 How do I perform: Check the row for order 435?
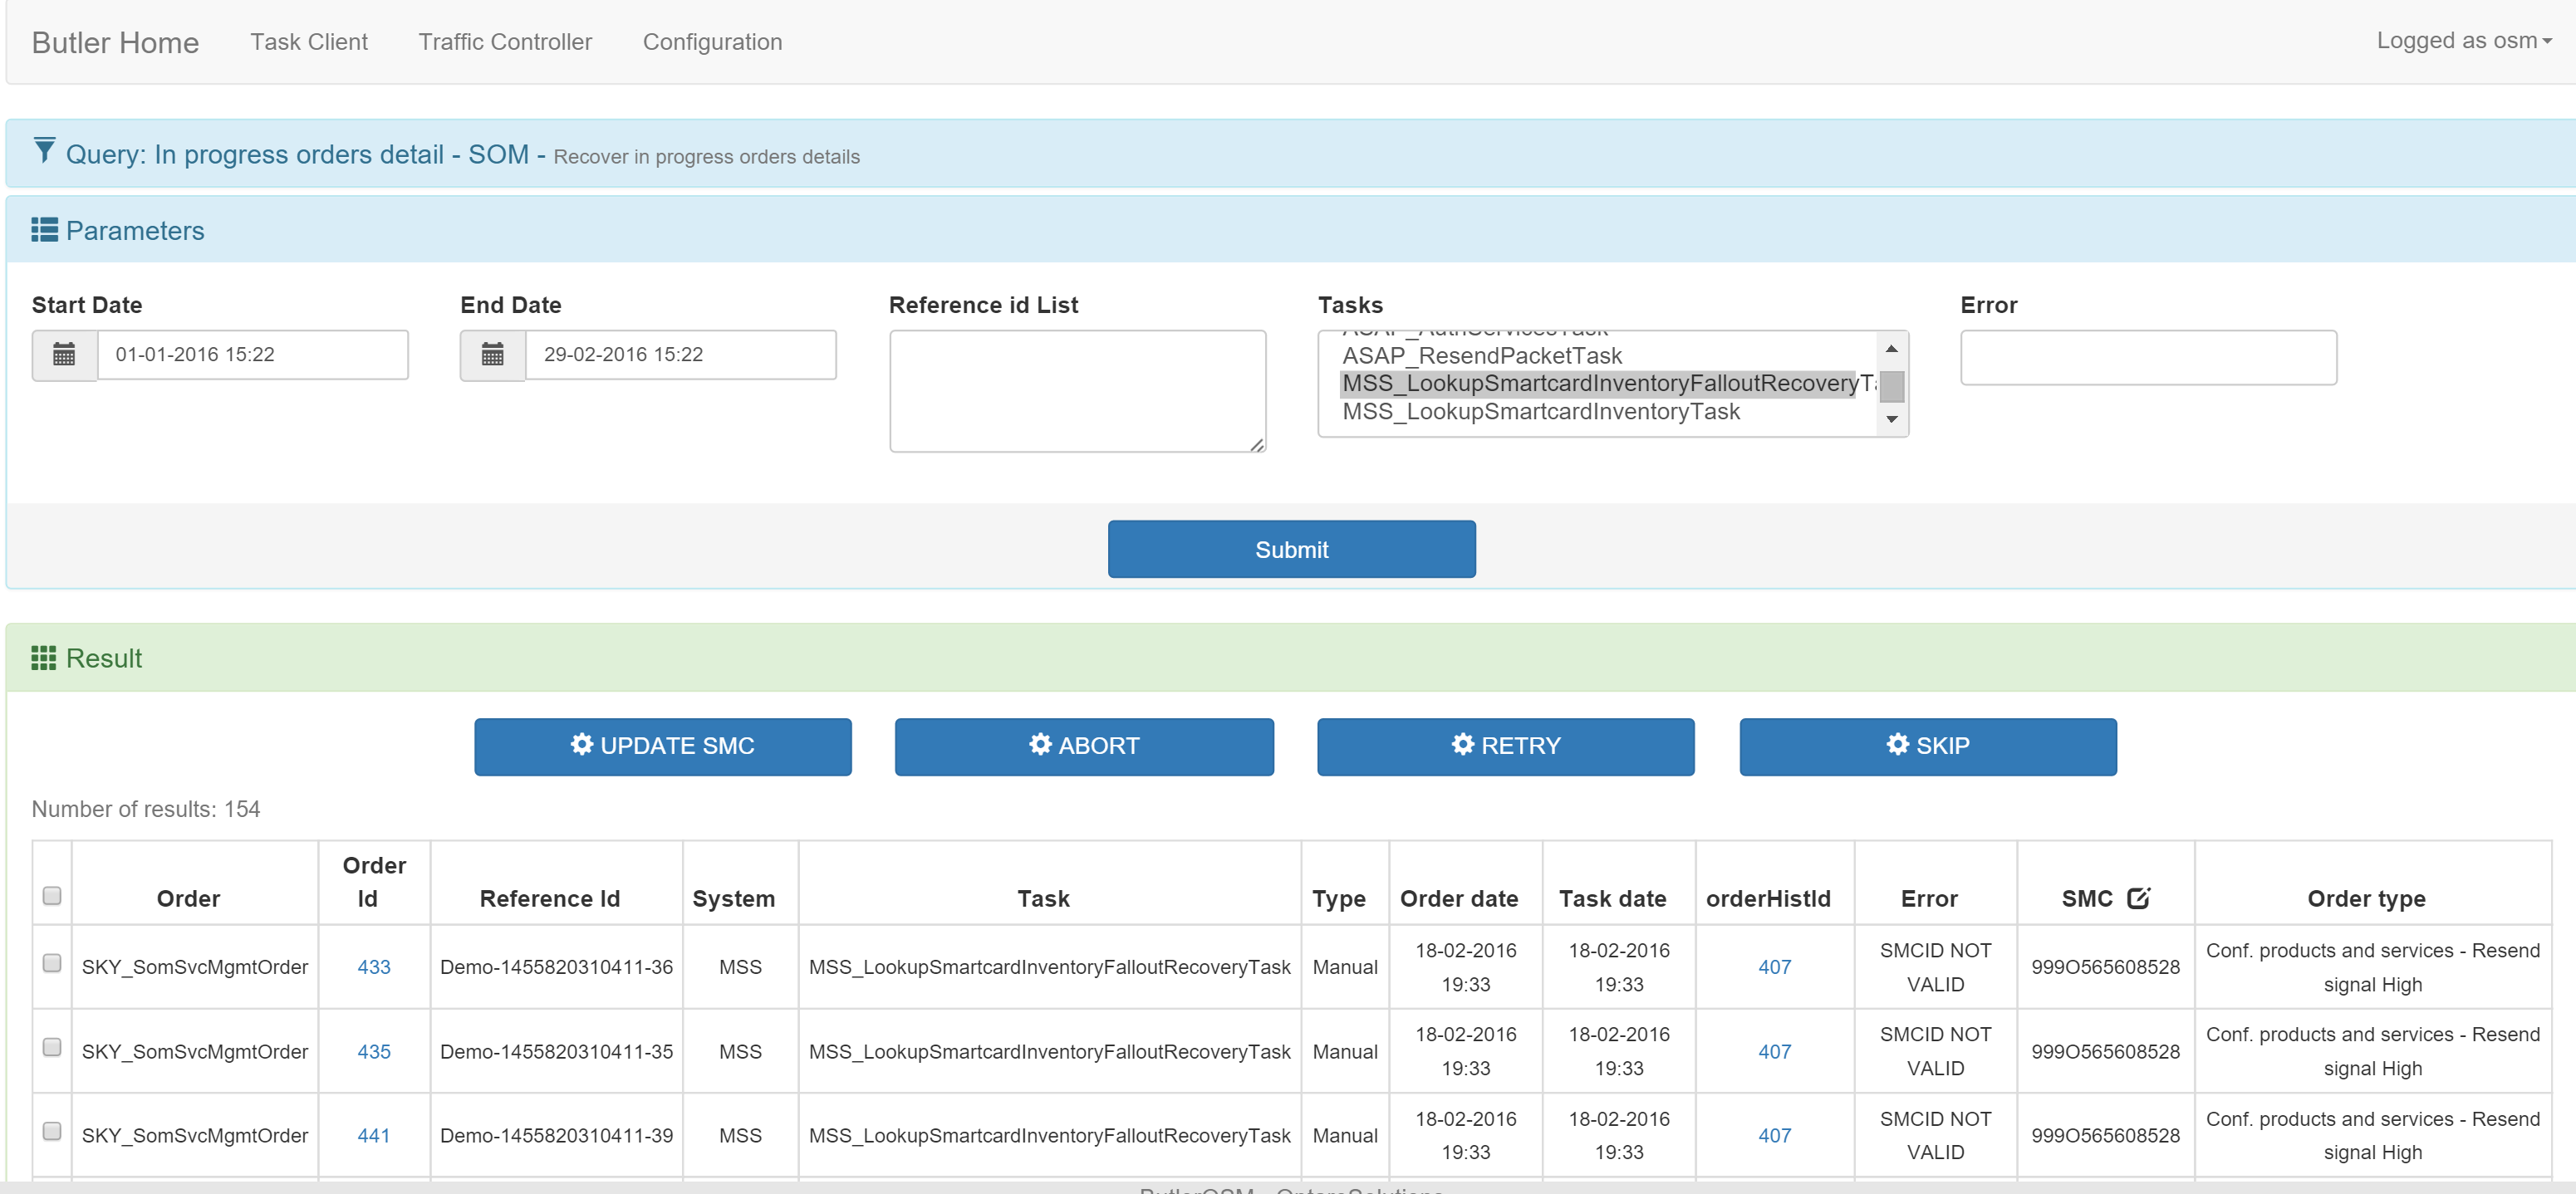click(52, 1047)
